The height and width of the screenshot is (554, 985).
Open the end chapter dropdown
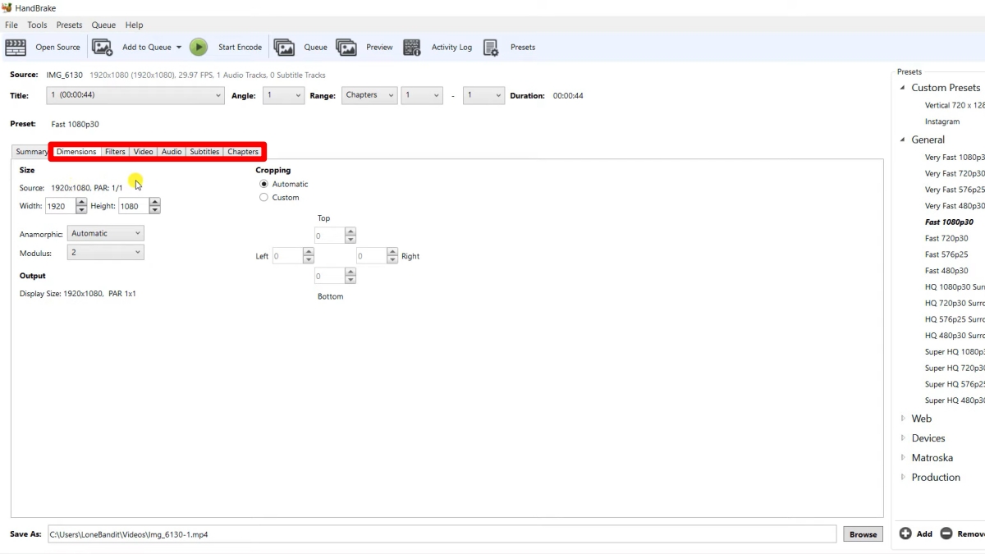pos(483,95)
